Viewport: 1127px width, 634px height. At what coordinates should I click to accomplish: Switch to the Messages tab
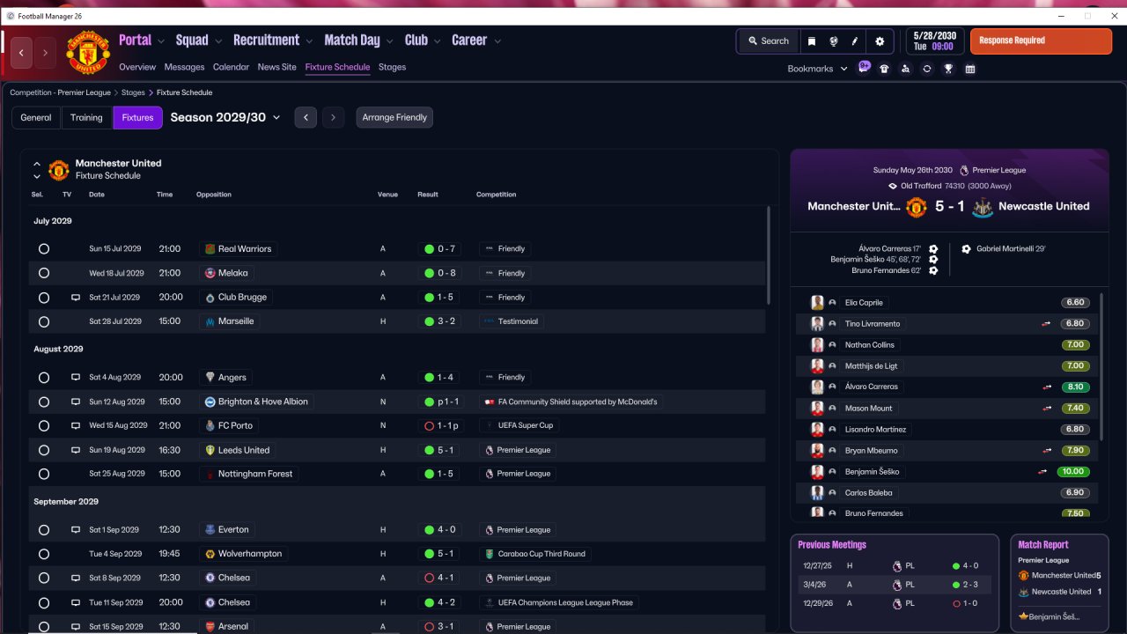184,67
